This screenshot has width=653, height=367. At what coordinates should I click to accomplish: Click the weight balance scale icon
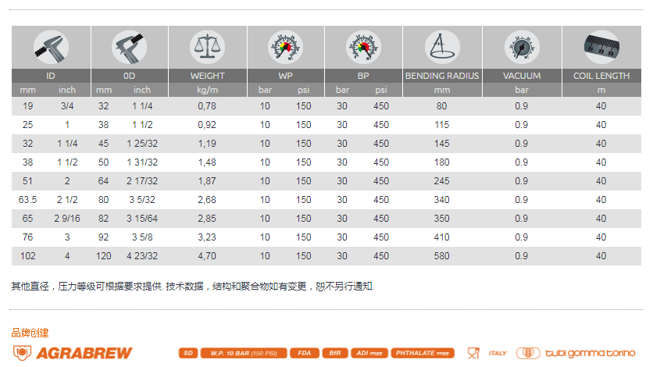tap(207, 47)
